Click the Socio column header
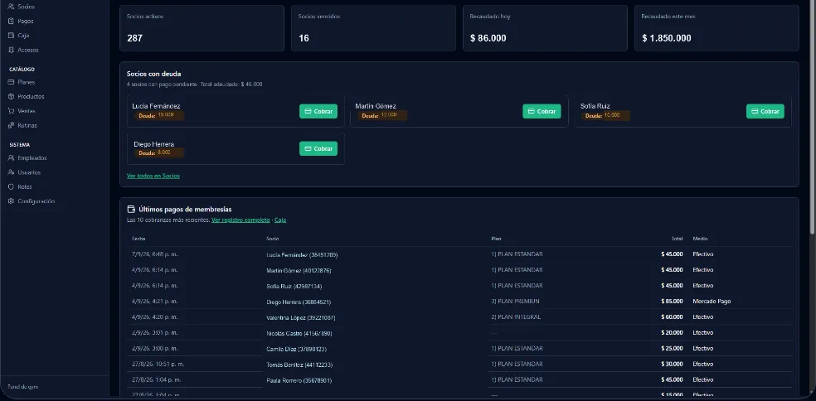The height and width of the screenshot is (401, 816). pos(272,239)
